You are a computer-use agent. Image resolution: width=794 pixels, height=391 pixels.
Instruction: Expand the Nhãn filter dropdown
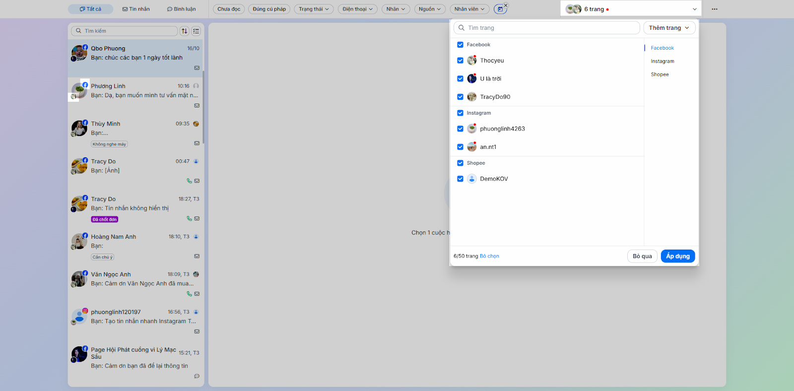coord(396,9)
